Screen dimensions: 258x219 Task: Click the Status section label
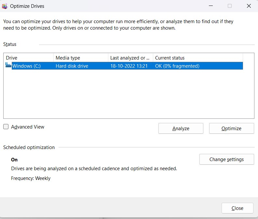pos(10,44)
